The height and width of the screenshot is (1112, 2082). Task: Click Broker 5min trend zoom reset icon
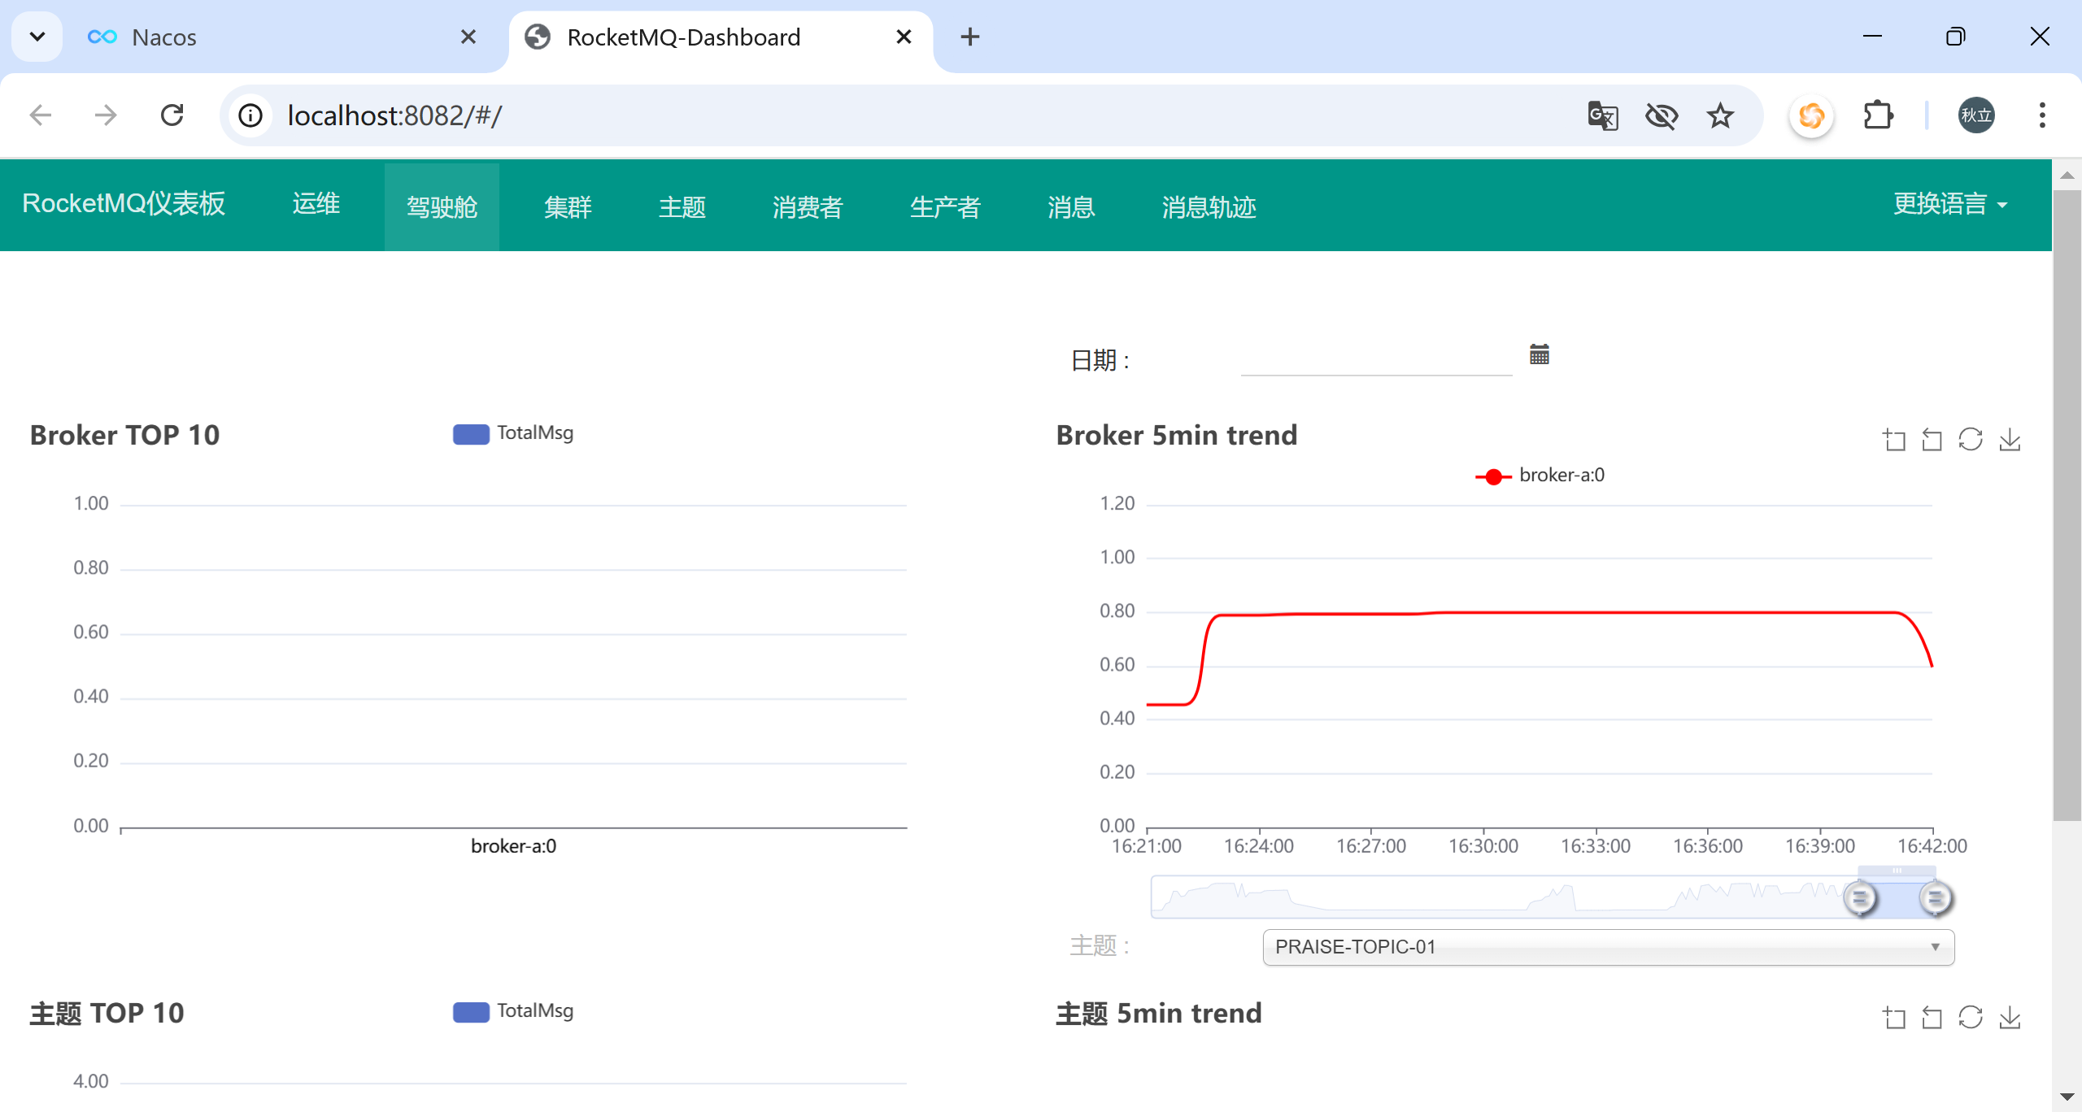(1932, 440)
